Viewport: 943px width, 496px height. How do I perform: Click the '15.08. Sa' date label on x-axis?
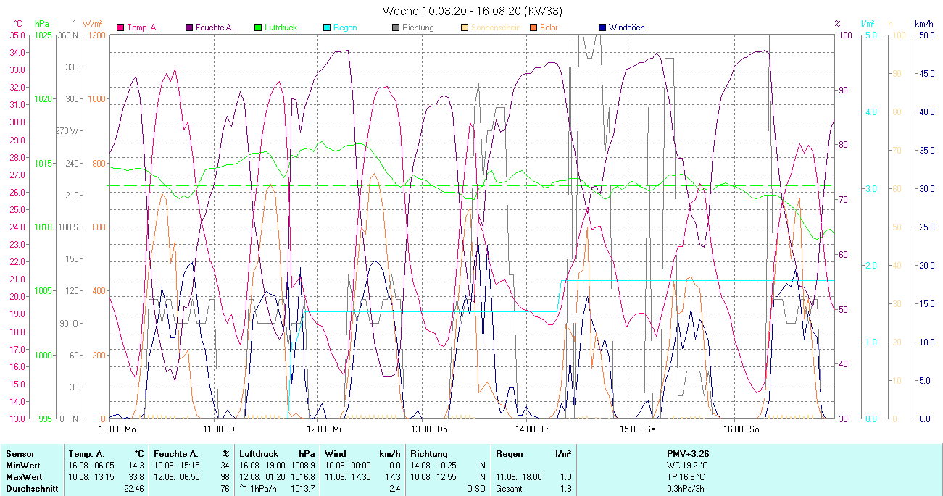[x=636, y=429]
